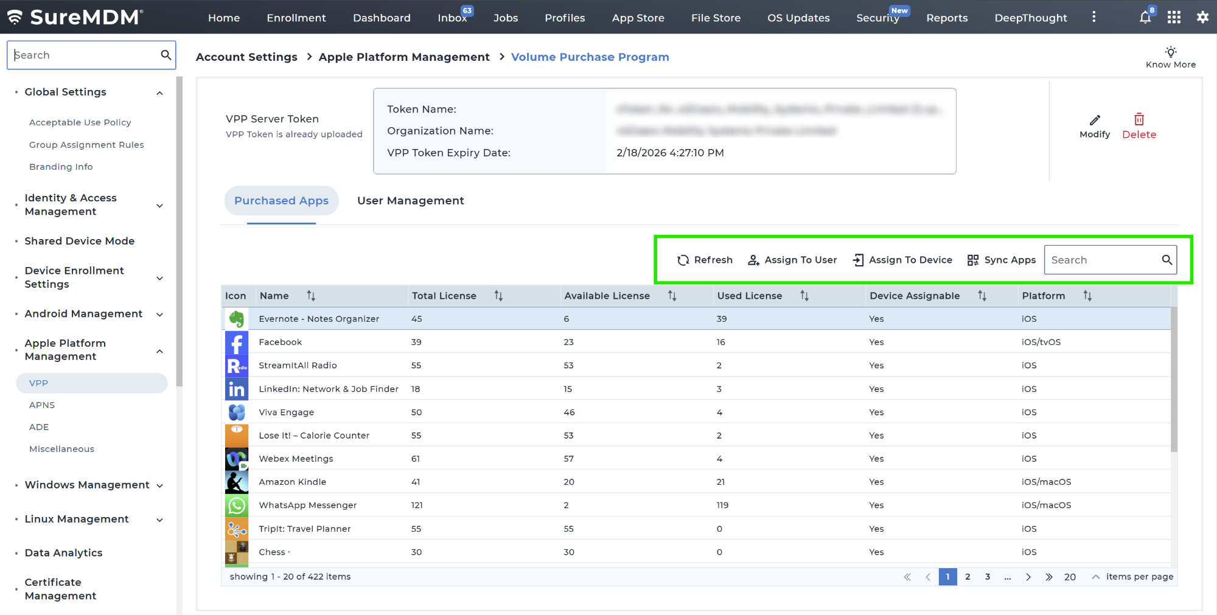Click the Facebook app icon
Image resolution: width=1217 pixels, height=615 pixels.
click(237, 342)
